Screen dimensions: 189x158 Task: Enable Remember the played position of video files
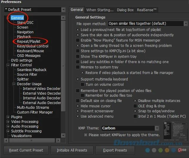(x=78, y=90)
